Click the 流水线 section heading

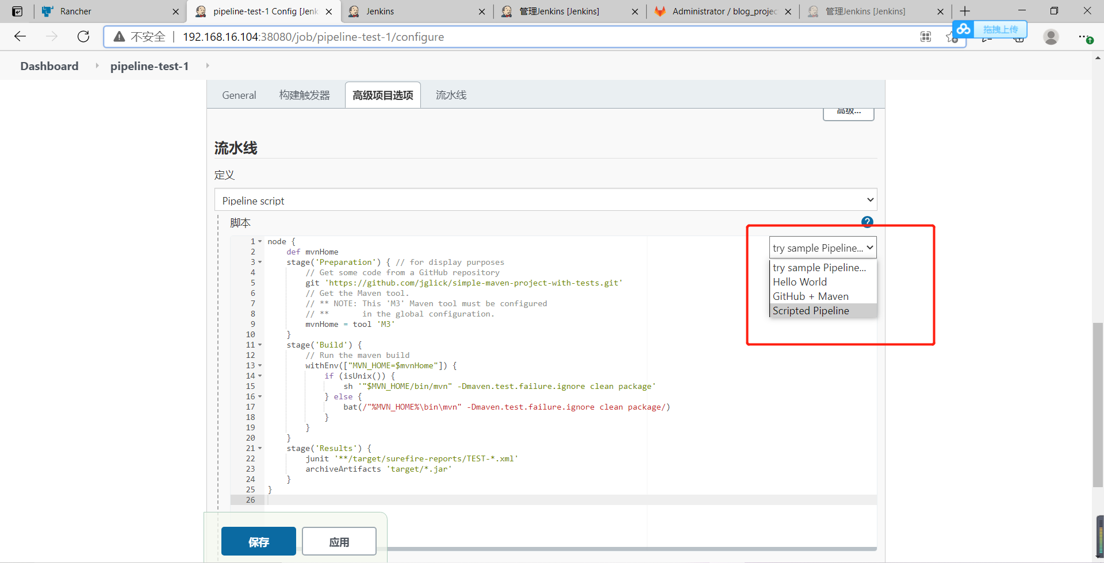tap(236, 148)
